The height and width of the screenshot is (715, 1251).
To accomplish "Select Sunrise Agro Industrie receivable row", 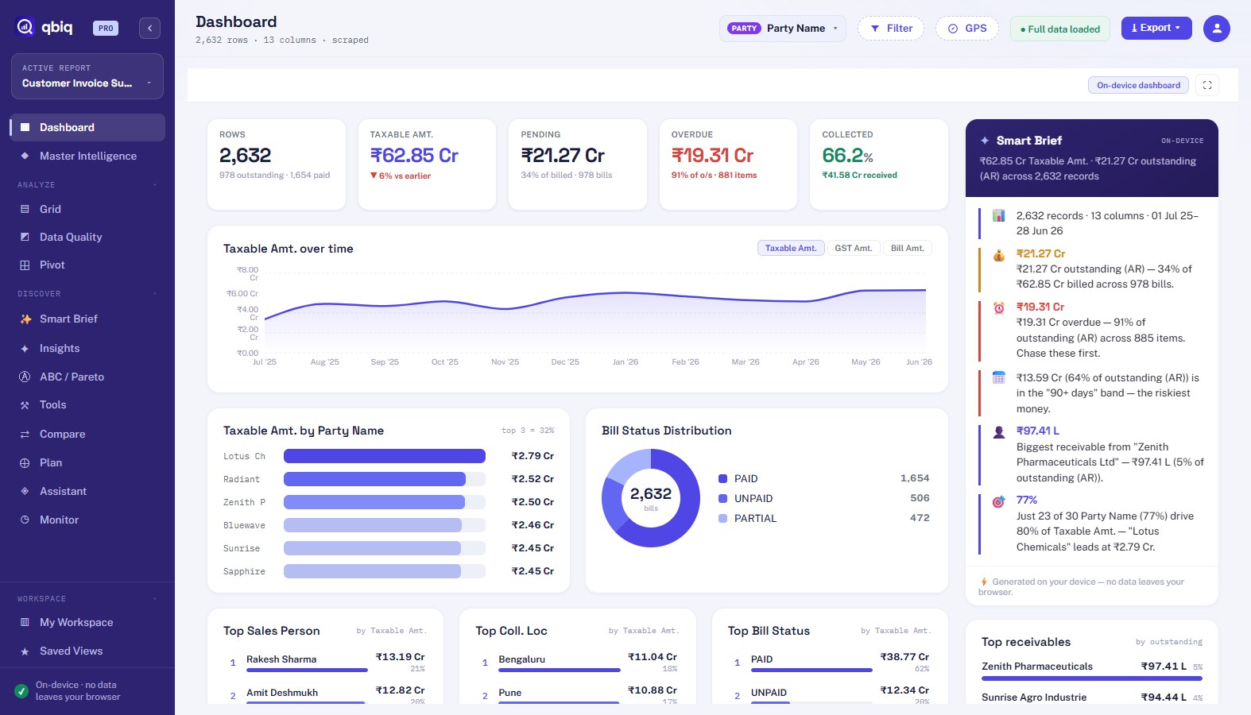I will (x=1092, y=698).
